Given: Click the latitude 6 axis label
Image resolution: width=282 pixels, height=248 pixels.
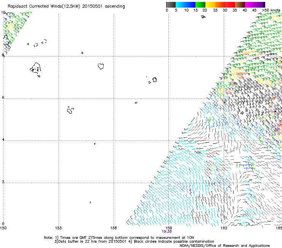Looking at the screenshot, I should point(3,97).
